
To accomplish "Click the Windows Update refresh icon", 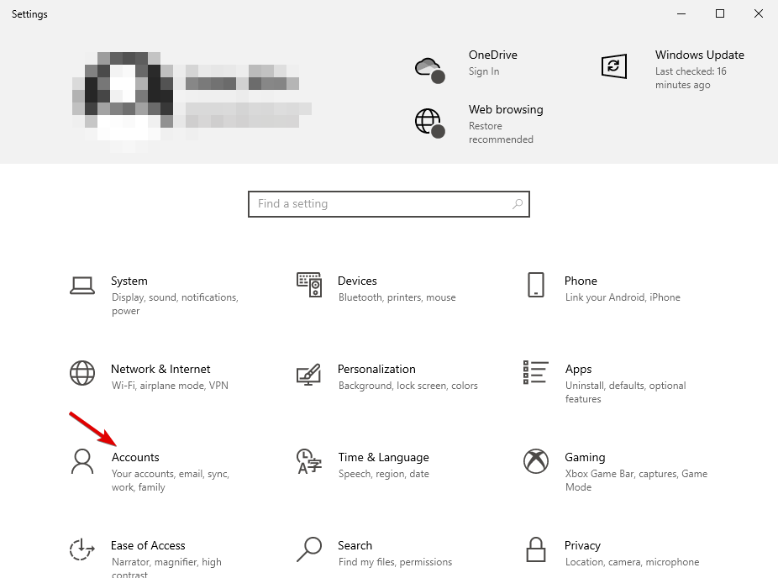I will (614, 66).
